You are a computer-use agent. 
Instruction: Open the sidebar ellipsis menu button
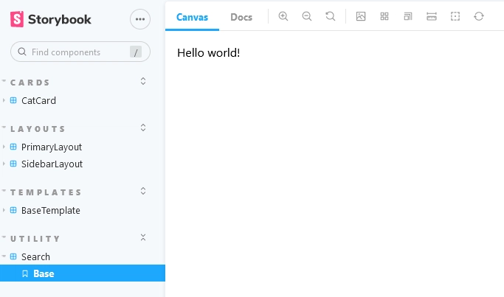[140, 19]
